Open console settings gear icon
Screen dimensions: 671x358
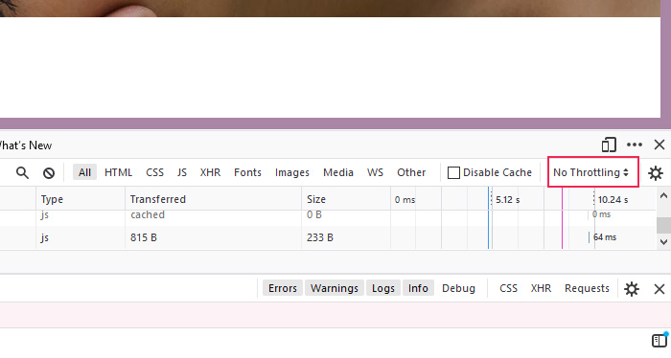coord(631,289)
